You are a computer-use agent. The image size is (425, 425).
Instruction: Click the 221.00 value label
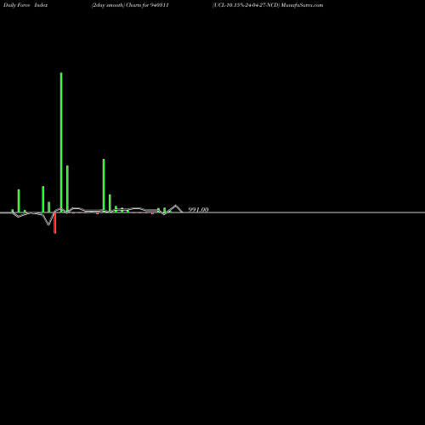198,210
